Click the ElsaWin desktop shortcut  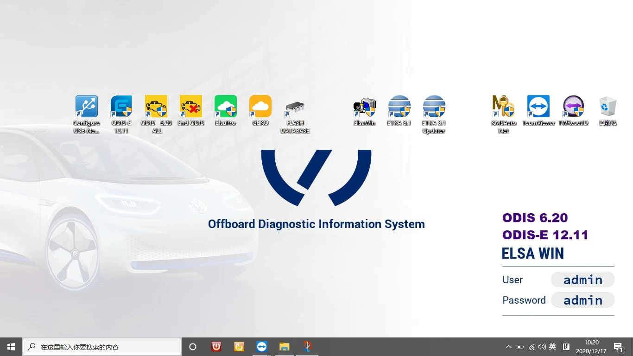[x=365, y=110]
